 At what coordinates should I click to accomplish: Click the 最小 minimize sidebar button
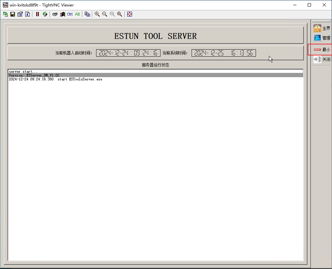pos(322,50)
